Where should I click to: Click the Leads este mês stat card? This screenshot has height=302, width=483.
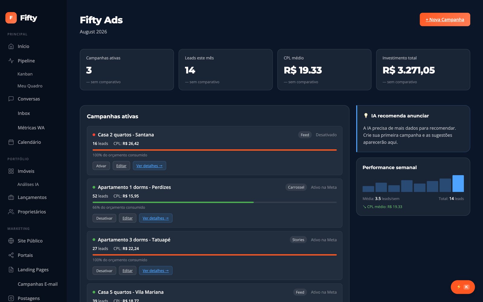(226, 69)
